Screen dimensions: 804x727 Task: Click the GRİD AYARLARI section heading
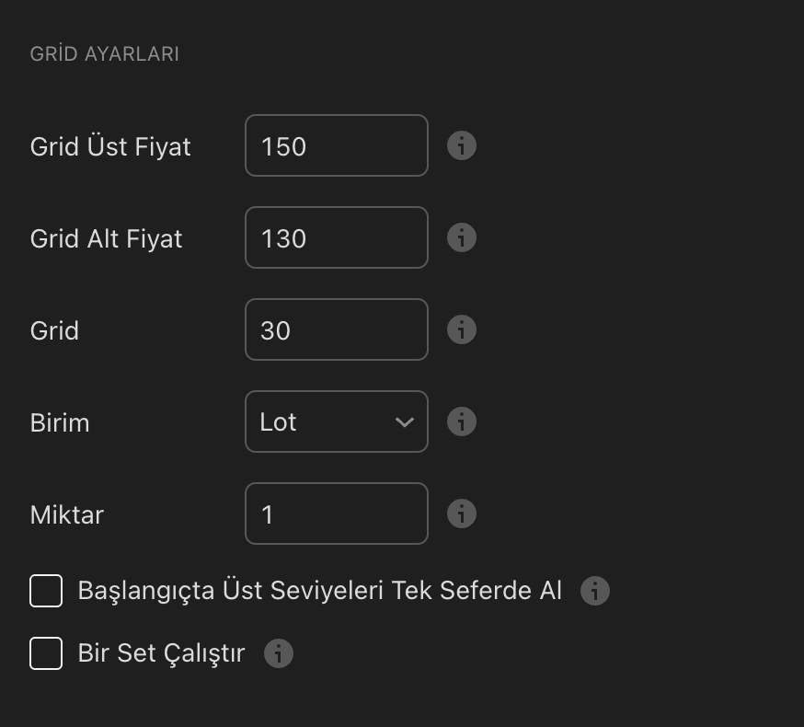pyautogui.click(x=104, y=54)
